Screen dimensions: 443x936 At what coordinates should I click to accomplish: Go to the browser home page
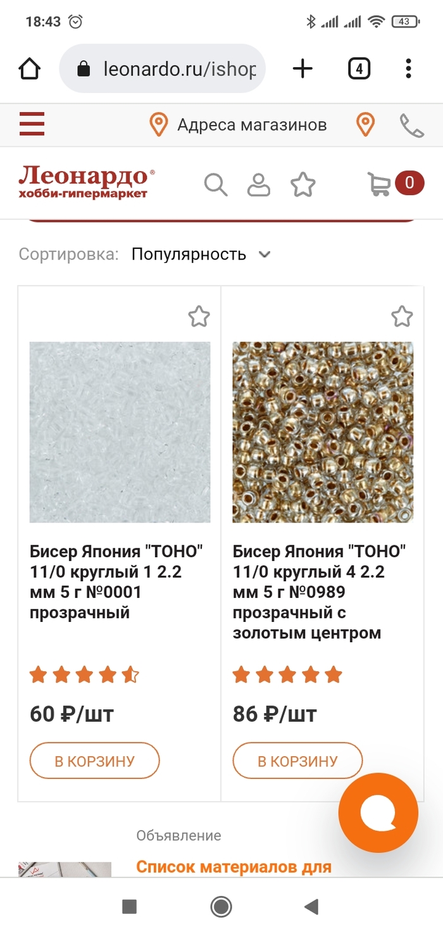pos(30,68)
